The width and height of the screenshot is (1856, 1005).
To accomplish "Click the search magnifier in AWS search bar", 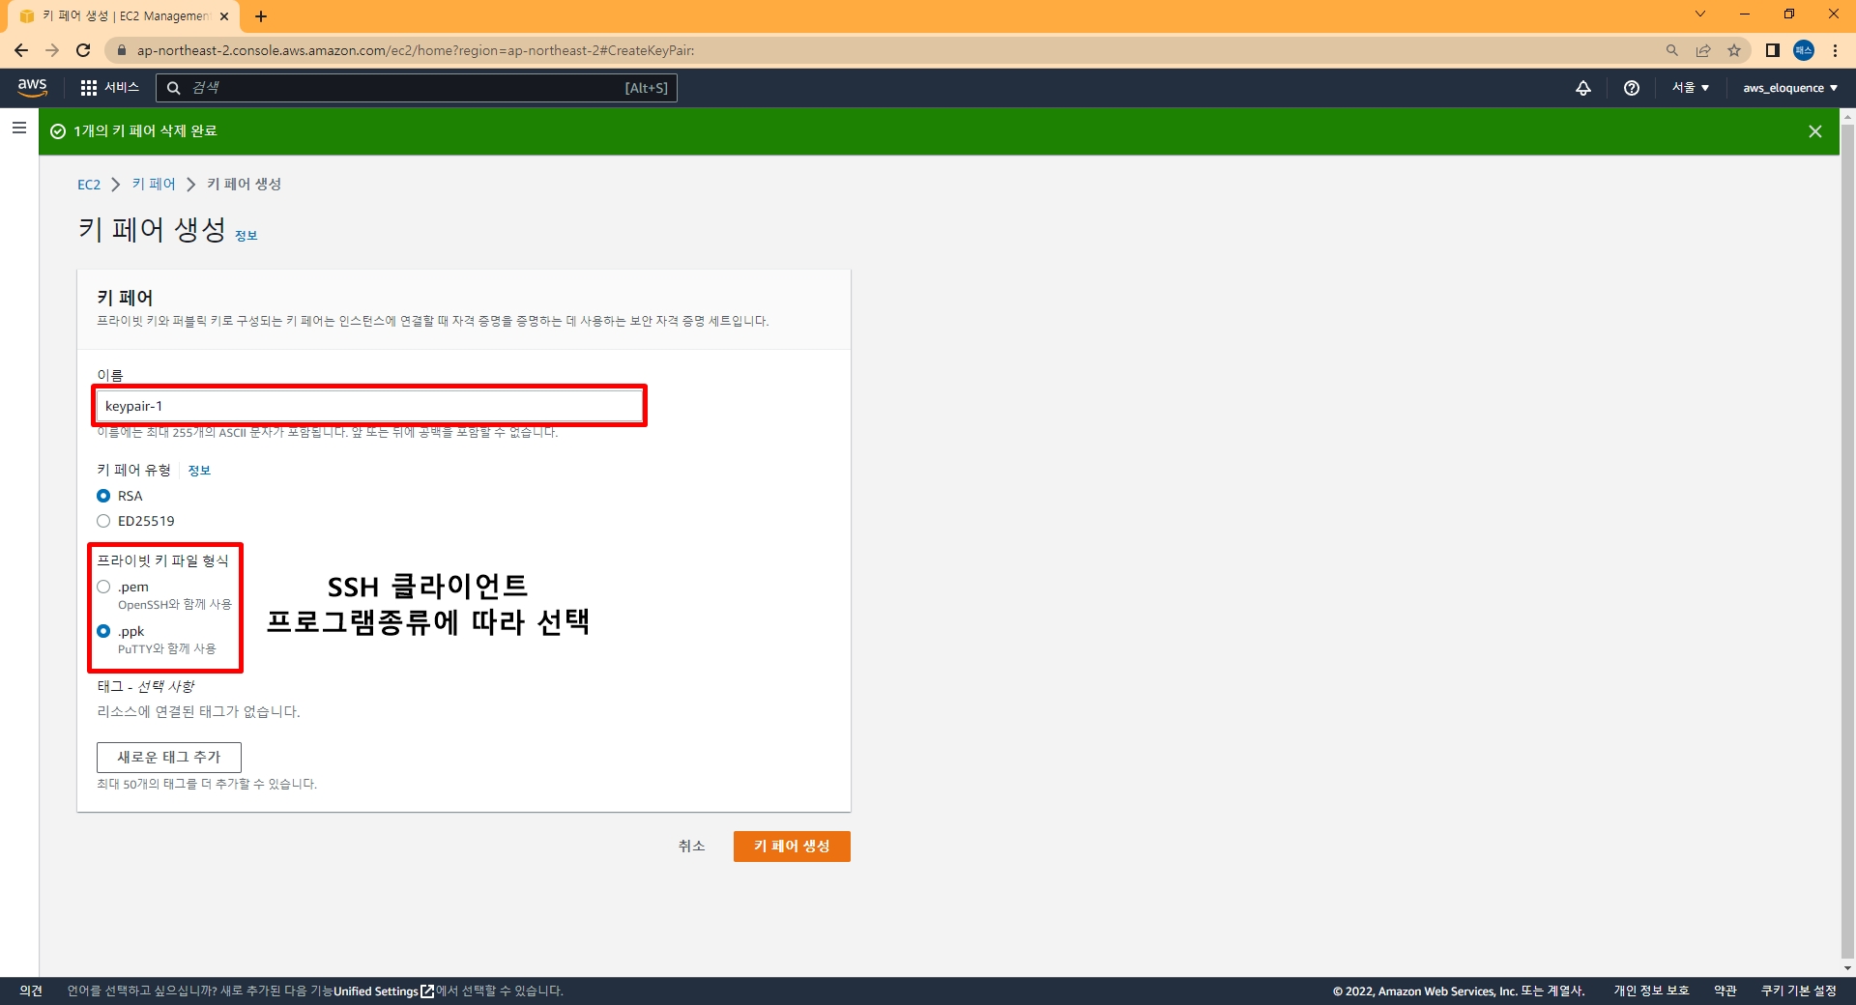I will pos(174,88).
